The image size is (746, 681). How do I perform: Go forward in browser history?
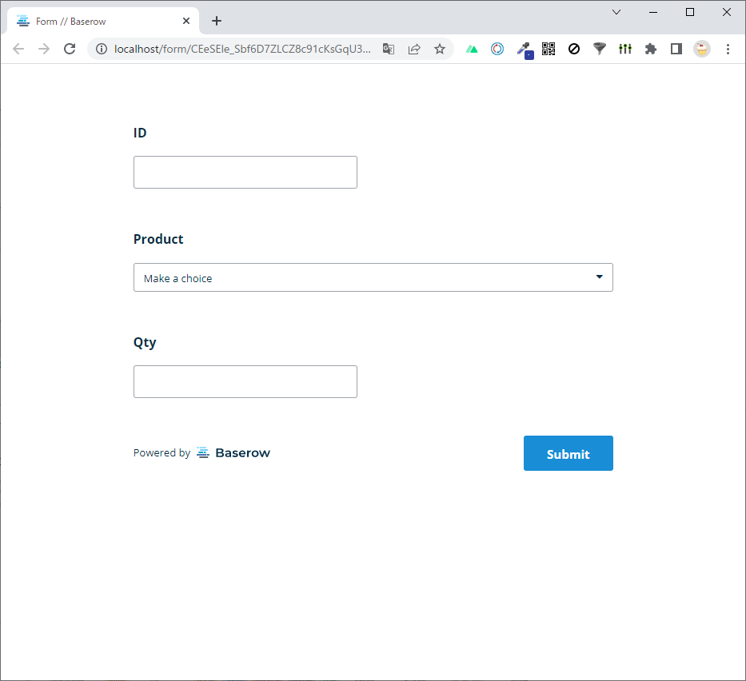(44, 49)
